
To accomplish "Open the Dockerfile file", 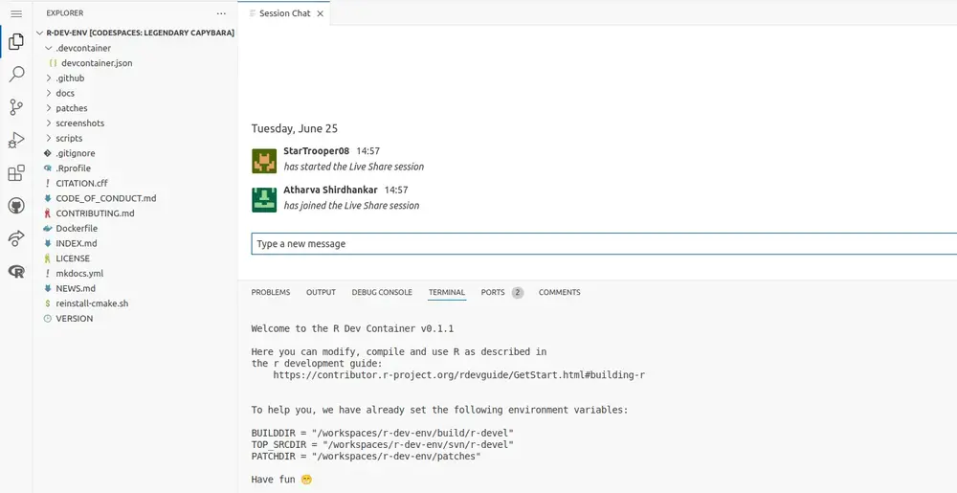I will [x=77, y=229].
